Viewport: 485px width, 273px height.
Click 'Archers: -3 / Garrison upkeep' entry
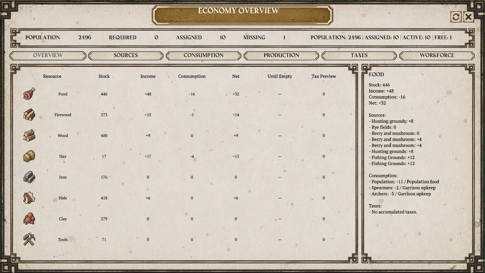[400, 194]
